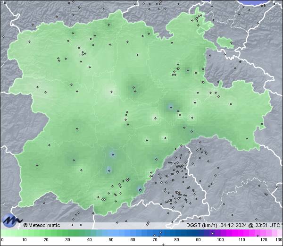The height and width of the screenshot is (246, 283).
Task: Click the scale label 40
Action: [x=89, y=240]
